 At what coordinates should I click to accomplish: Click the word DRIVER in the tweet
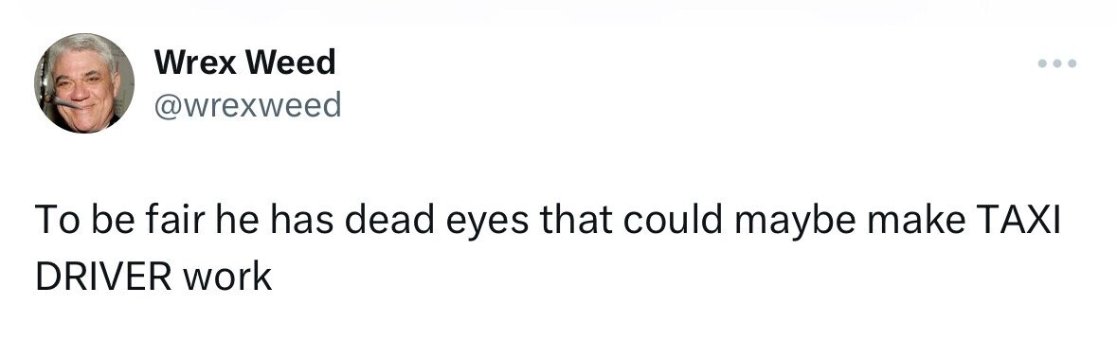point(102,277)
